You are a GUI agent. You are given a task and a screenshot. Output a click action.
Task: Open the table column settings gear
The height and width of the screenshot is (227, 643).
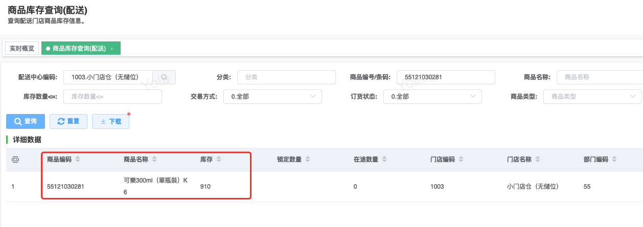click(15, 160)
